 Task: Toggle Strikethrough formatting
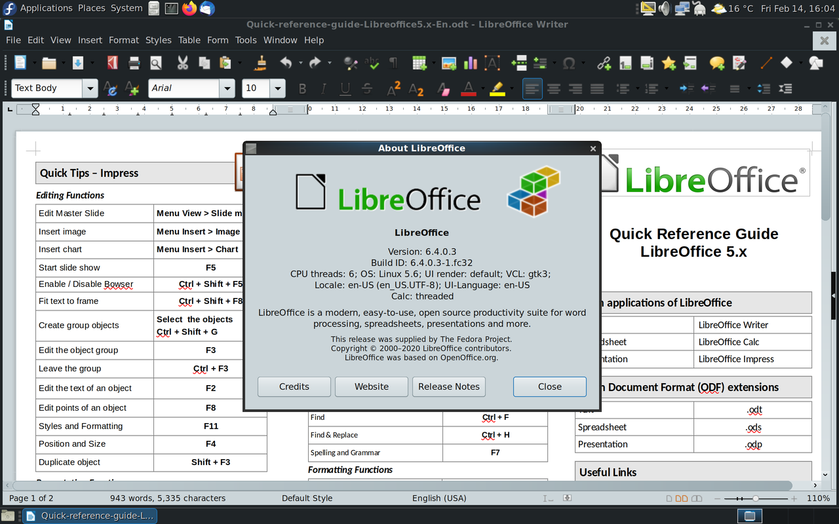click(x=366, y=88)
